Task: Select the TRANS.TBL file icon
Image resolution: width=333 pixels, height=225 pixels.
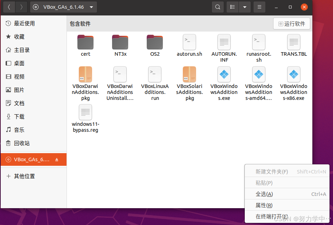Action: (294, 42)
